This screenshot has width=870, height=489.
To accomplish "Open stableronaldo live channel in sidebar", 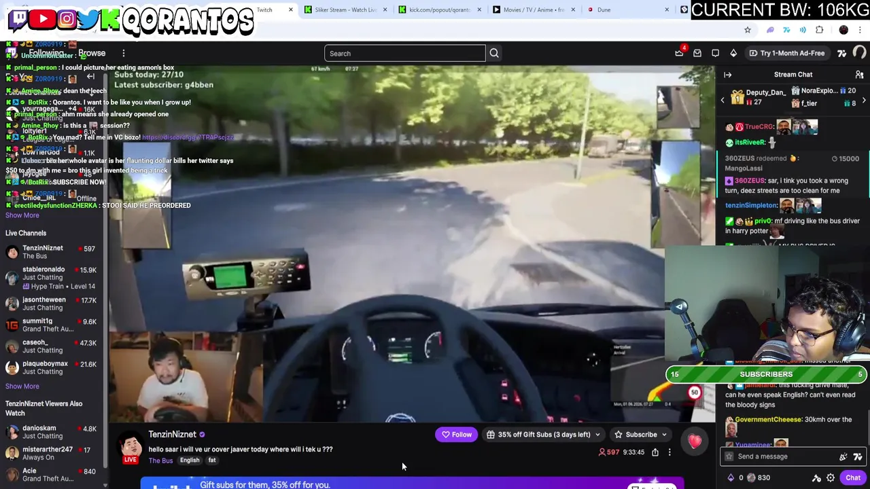I will pyautogui.click(x=52, y=278).
